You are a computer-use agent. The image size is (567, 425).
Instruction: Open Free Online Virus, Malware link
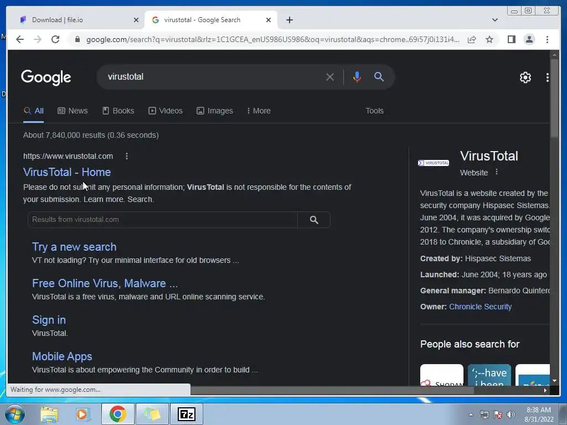[x=105, y=283]
